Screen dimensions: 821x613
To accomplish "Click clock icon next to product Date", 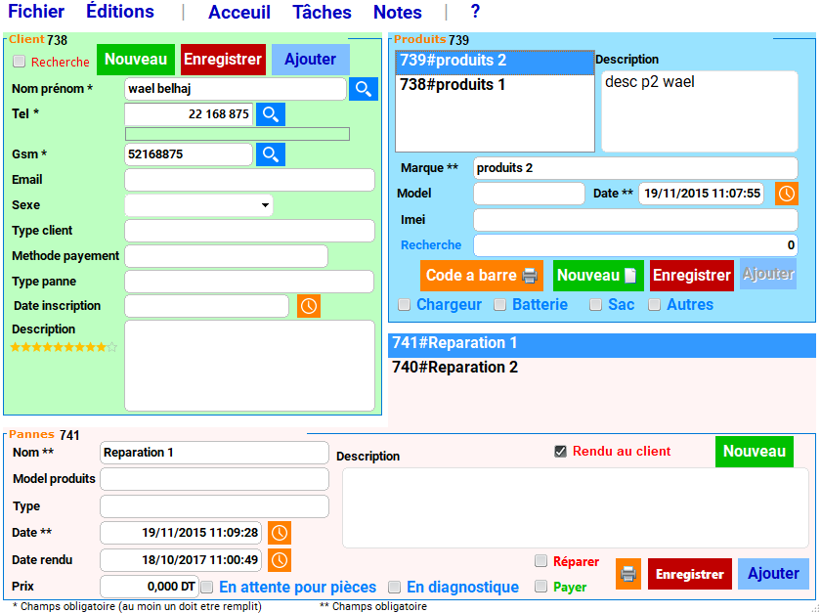I will coord(787,194).
